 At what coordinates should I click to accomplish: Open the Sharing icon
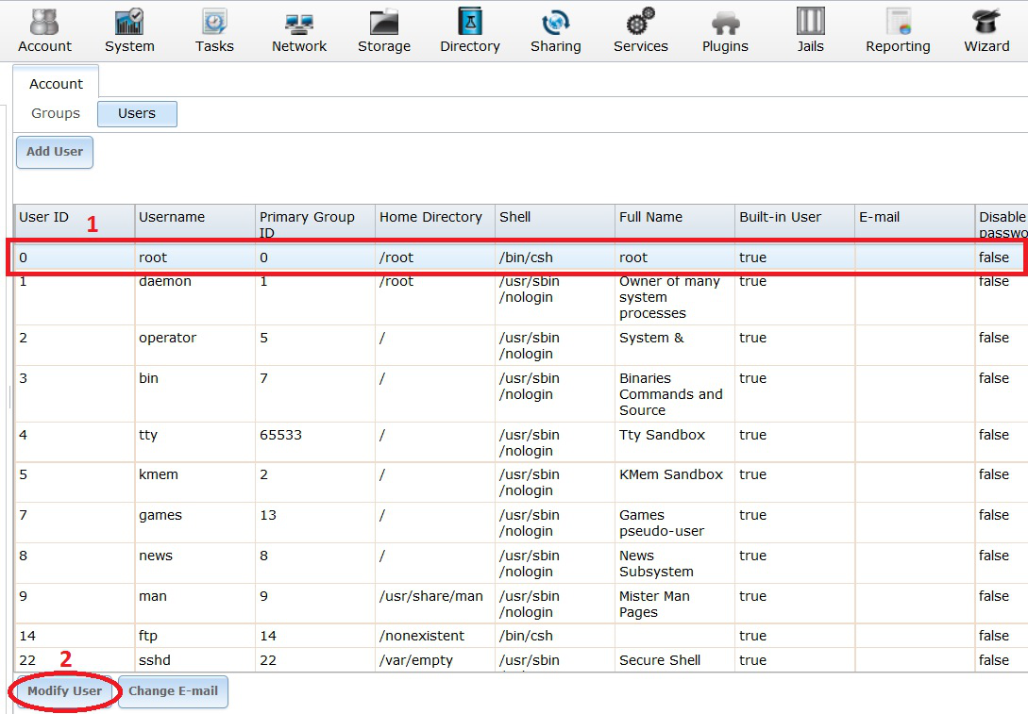point(555,23)
